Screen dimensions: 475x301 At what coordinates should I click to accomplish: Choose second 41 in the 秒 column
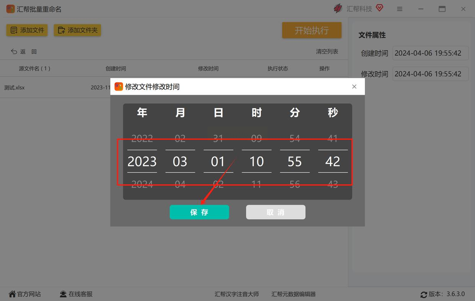coord(333,138)
